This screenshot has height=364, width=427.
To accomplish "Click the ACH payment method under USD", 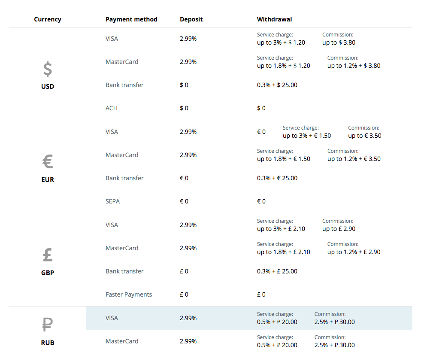I will (112, 108).
